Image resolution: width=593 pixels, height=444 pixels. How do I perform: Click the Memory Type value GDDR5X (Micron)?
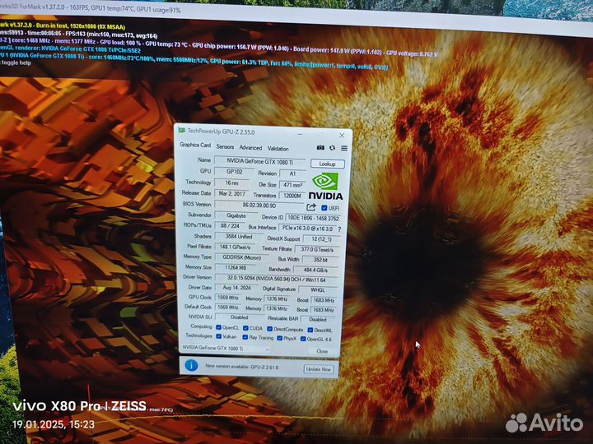[241, 257]
